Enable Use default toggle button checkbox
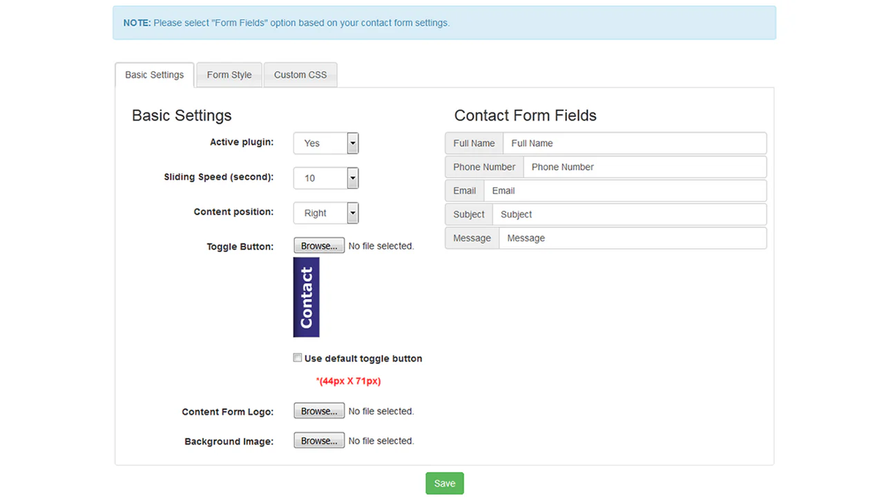 click(x=298, y=358)
